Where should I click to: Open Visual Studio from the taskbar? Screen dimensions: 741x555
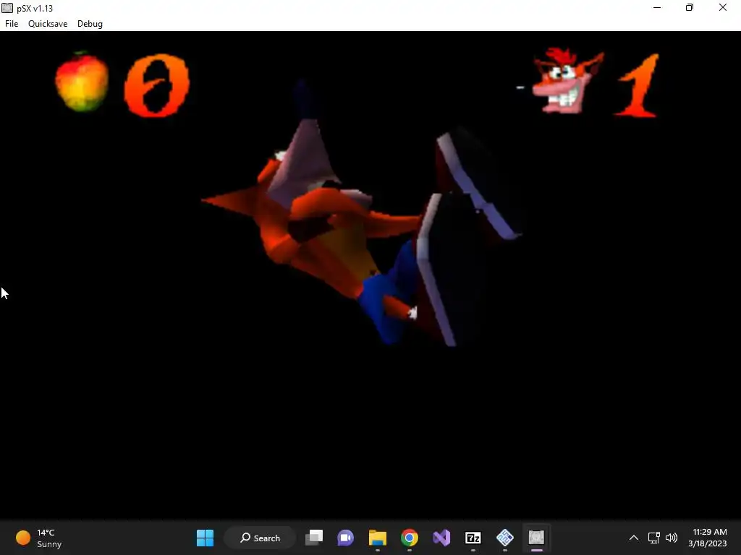[441, 538]
